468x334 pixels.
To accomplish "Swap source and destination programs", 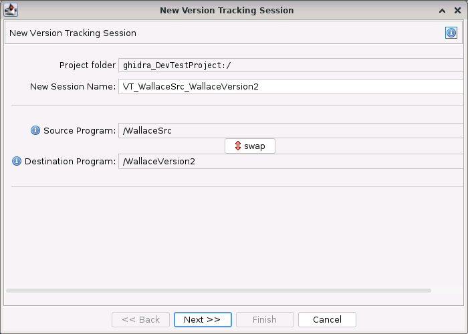I will (x=249, y=146).
